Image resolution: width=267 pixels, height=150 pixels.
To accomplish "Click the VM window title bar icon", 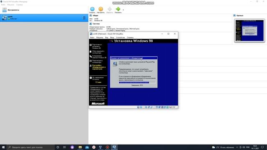I will coord(91,34).
